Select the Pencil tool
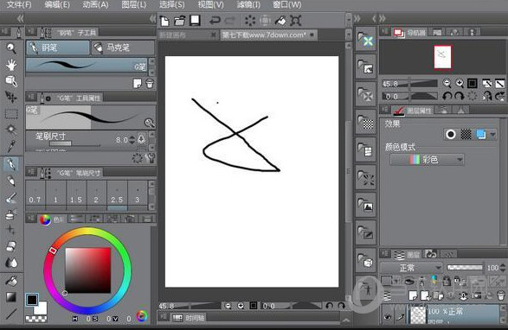The width and height of the screenshot is (508, 330). tap(11, 181)
